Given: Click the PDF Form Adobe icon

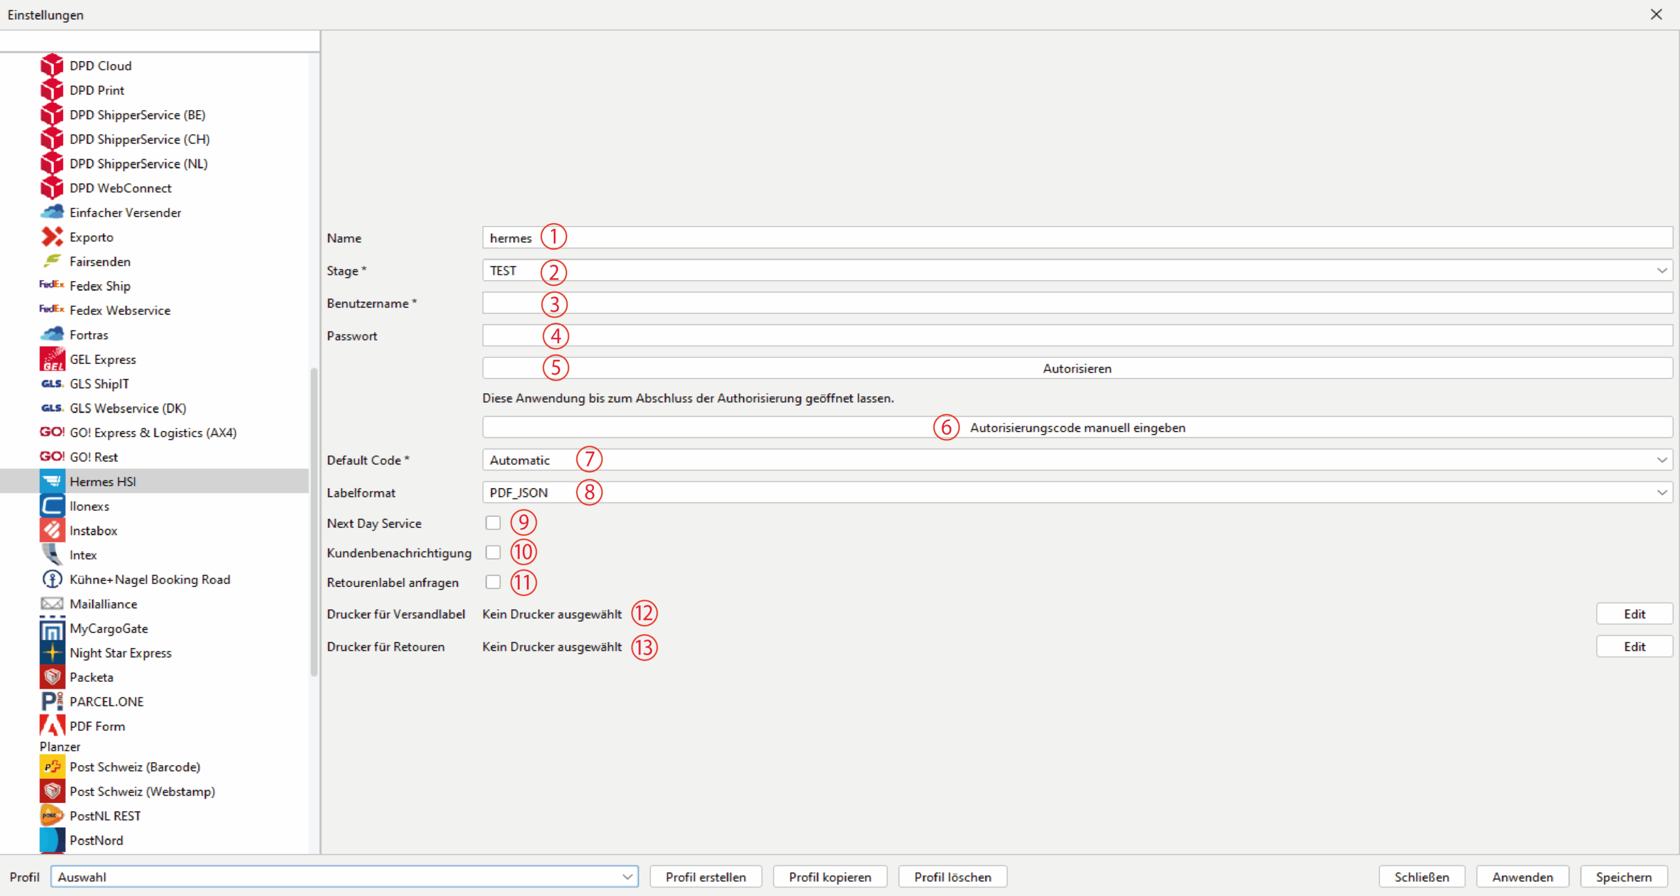Looking at the screenshot, I should (x=52, y=726).
